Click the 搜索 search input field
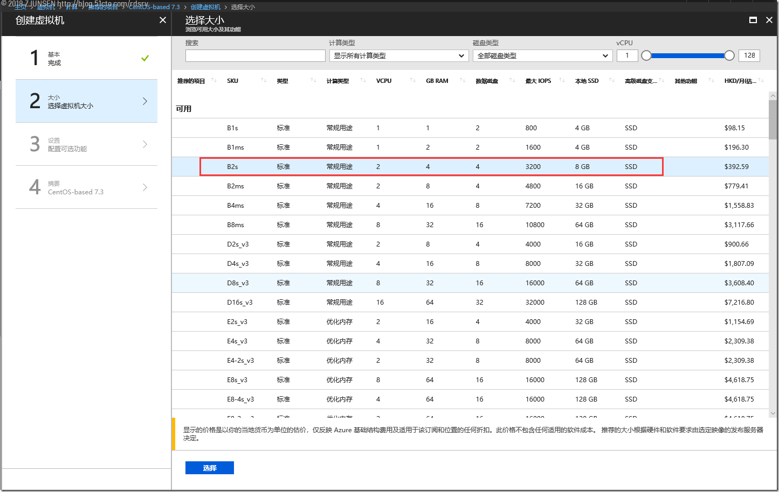Viewport: 779px width, 492px height. [x=255, y=55]
